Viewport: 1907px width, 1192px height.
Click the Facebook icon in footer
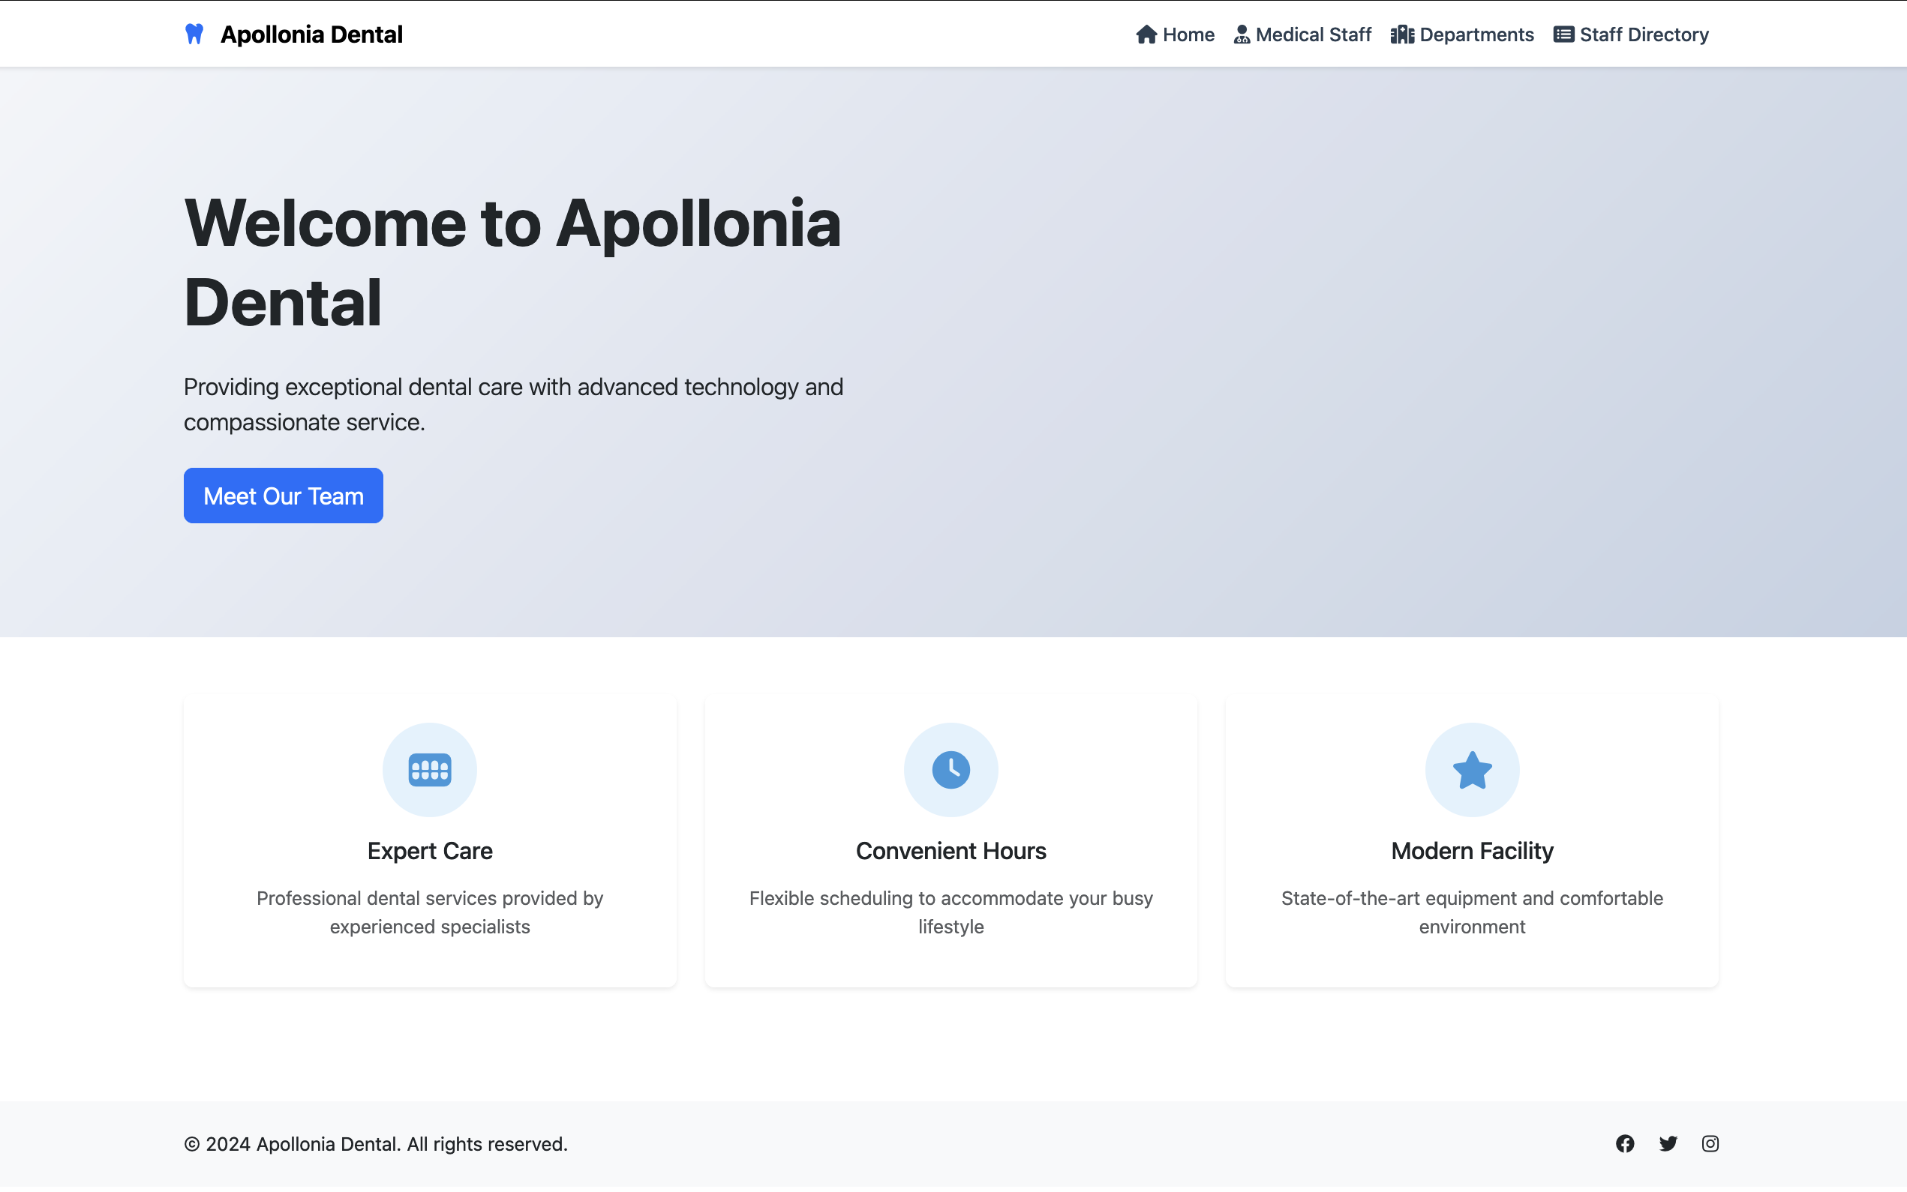(1625, 1143)
